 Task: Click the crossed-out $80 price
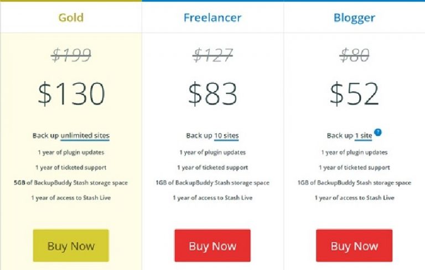[x=354, y=55]
